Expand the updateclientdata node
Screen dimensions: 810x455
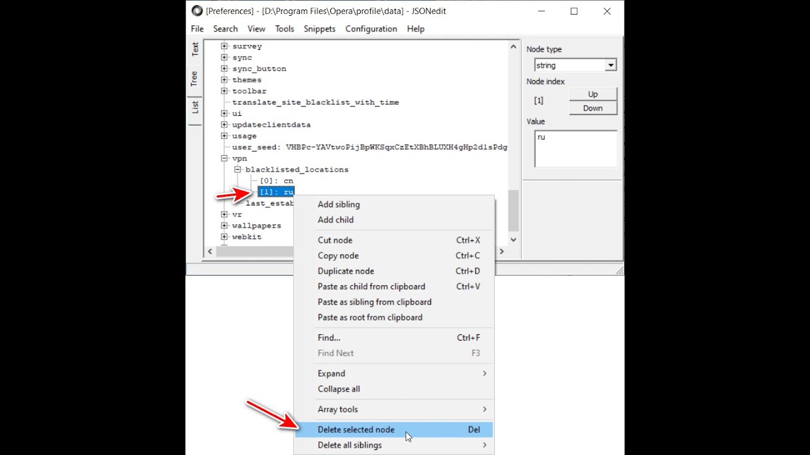(x=224, y=124)
